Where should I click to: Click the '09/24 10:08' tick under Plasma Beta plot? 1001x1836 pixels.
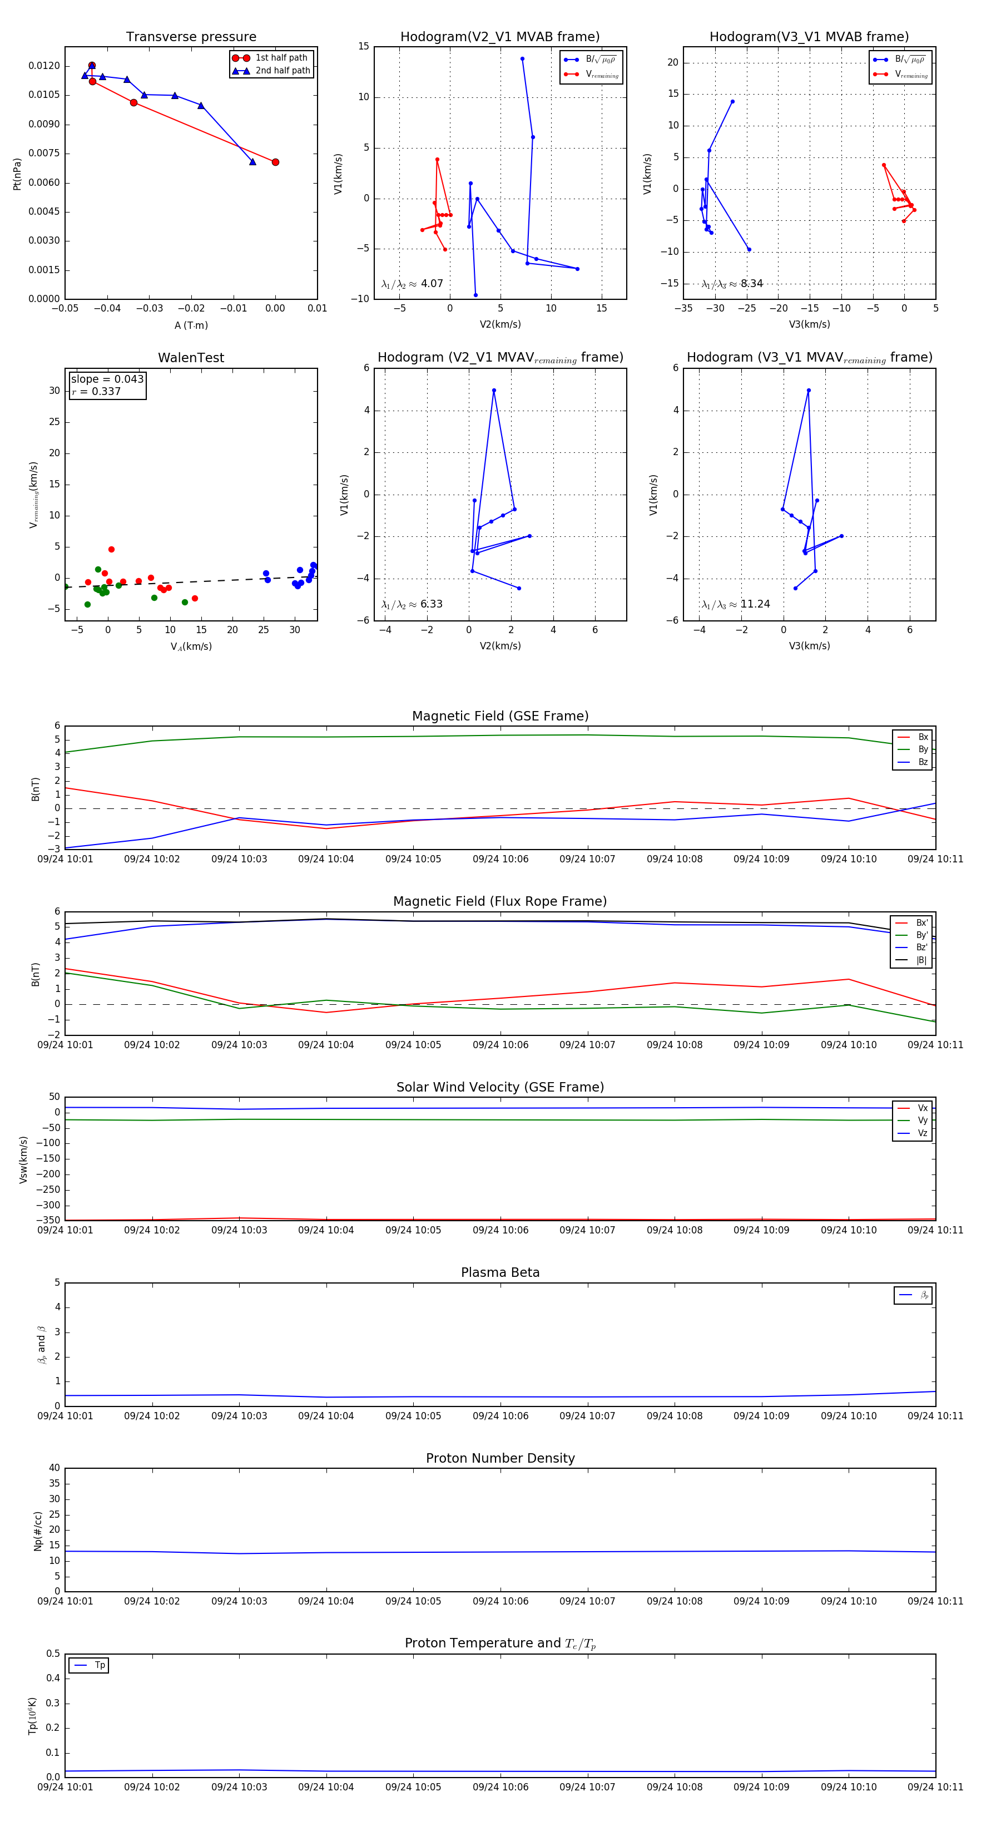675,1416
